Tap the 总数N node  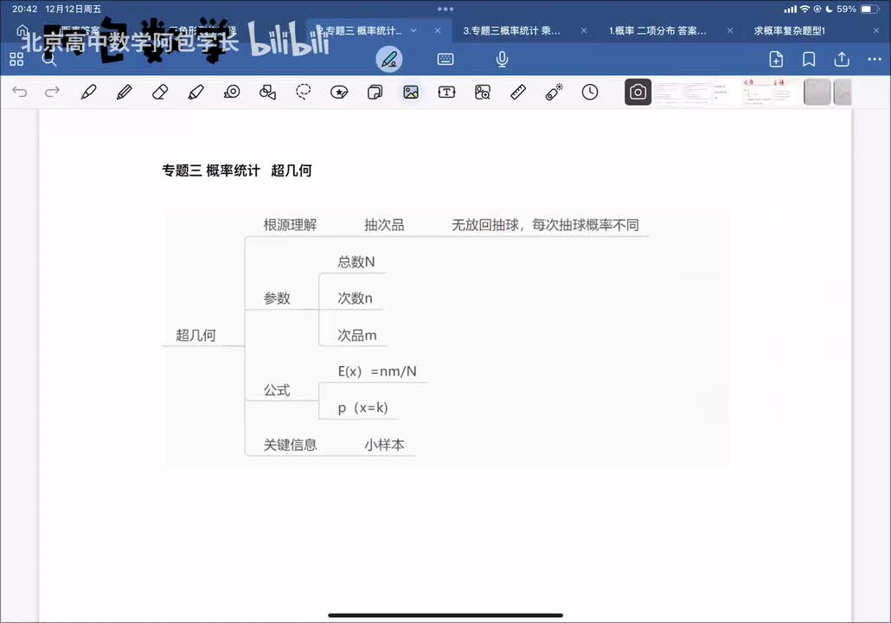(x=356, y=262)
